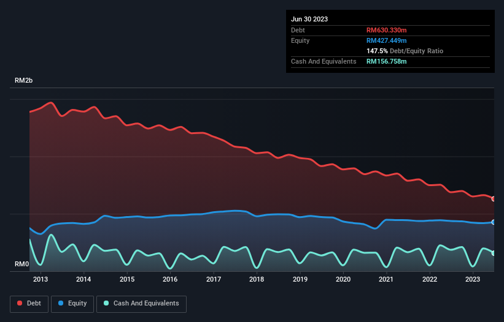Click the 2016 x-axis label

pyautogui.click(x=170, y=279)
